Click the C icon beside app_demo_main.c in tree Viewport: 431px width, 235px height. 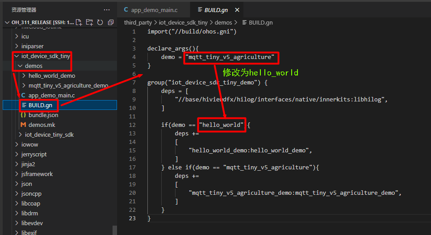[x=23, y=95]
